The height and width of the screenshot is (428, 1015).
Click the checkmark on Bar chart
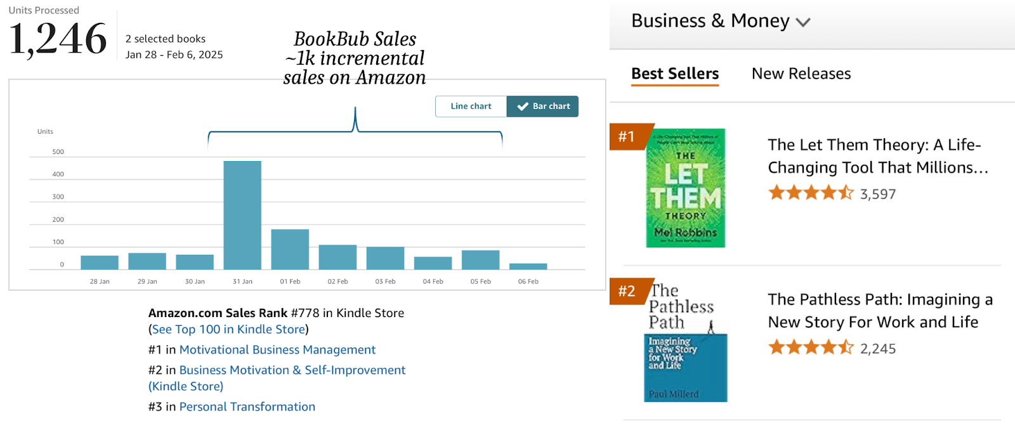point(523,107)
